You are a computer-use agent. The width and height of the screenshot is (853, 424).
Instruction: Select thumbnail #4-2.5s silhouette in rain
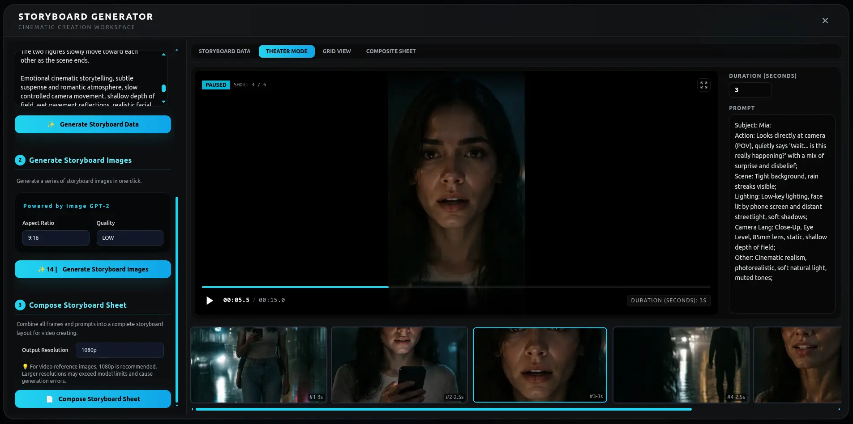click(681, 365)
